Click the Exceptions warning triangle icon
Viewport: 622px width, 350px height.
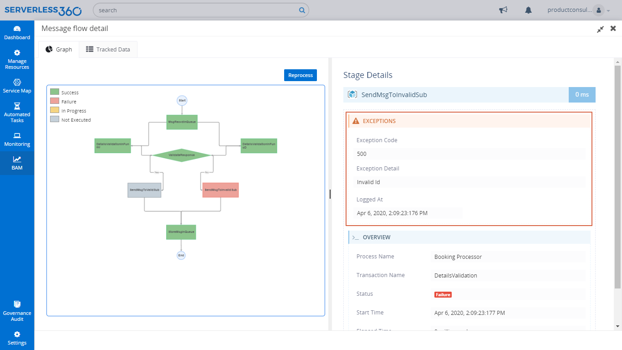356,121
